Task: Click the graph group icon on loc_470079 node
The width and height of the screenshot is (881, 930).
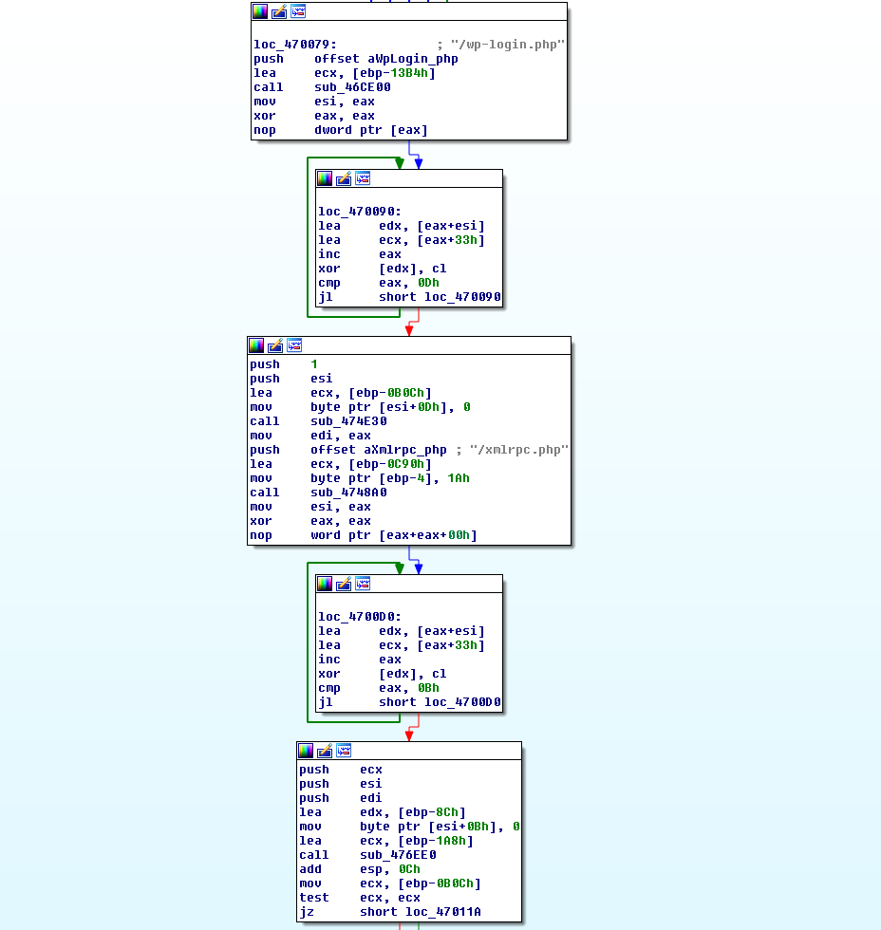Action: pyautogui.click(x=298, y=11)
